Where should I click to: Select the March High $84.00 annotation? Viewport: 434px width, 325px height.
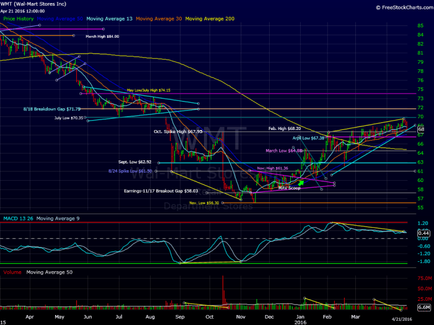(x=102, y=37)
